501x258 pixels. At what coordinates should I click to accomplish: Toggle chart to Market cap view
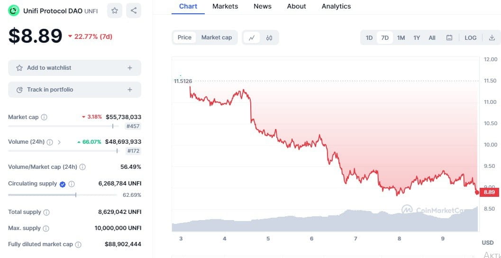[216, 37]
